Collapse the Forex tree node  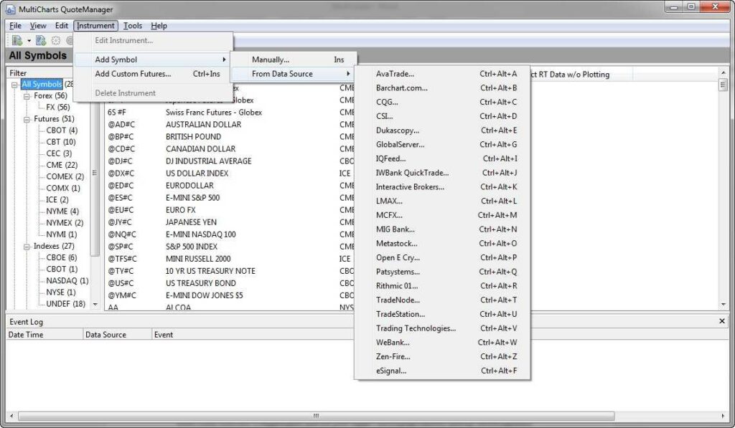click(x=27, y=96)
